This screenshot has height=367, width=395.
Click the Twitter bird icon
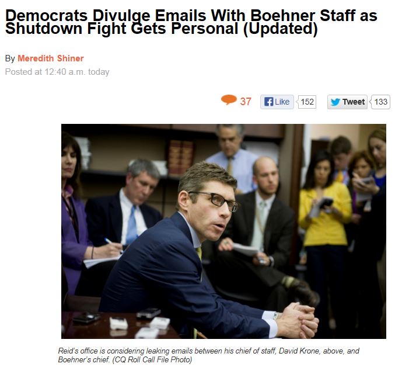(335, 102)
